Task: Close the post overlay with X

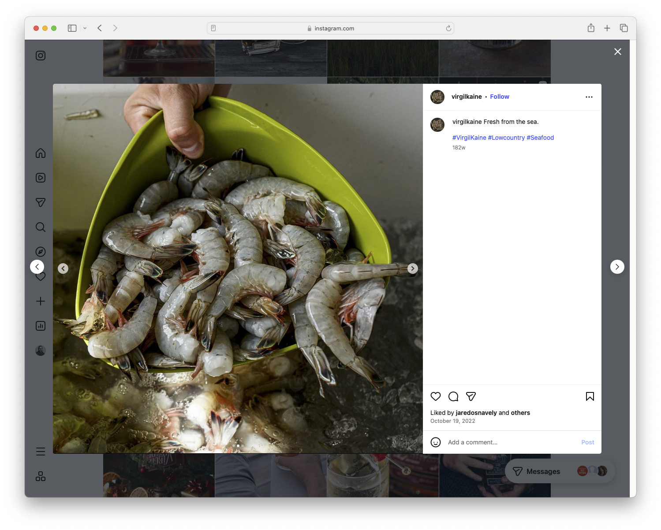Action: (x=618, y=52)
